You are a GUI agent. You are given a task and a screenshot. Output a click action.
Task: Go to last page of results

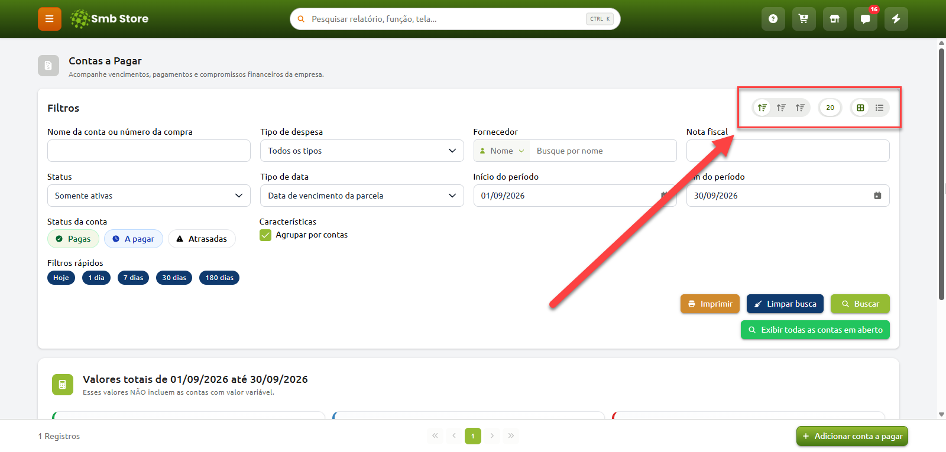pyautogui.click(x=511, y=436)
